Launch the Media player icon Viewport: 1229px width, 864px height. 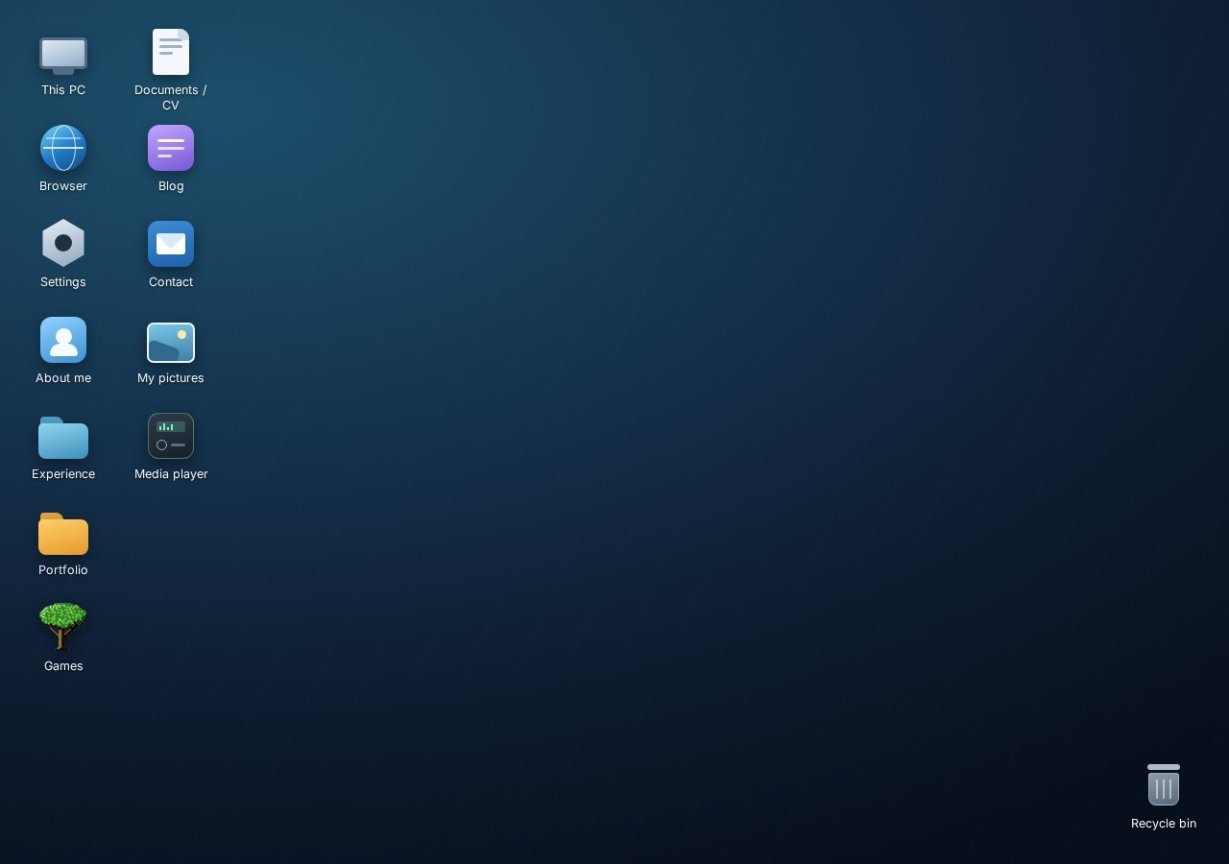pos(171,436)
